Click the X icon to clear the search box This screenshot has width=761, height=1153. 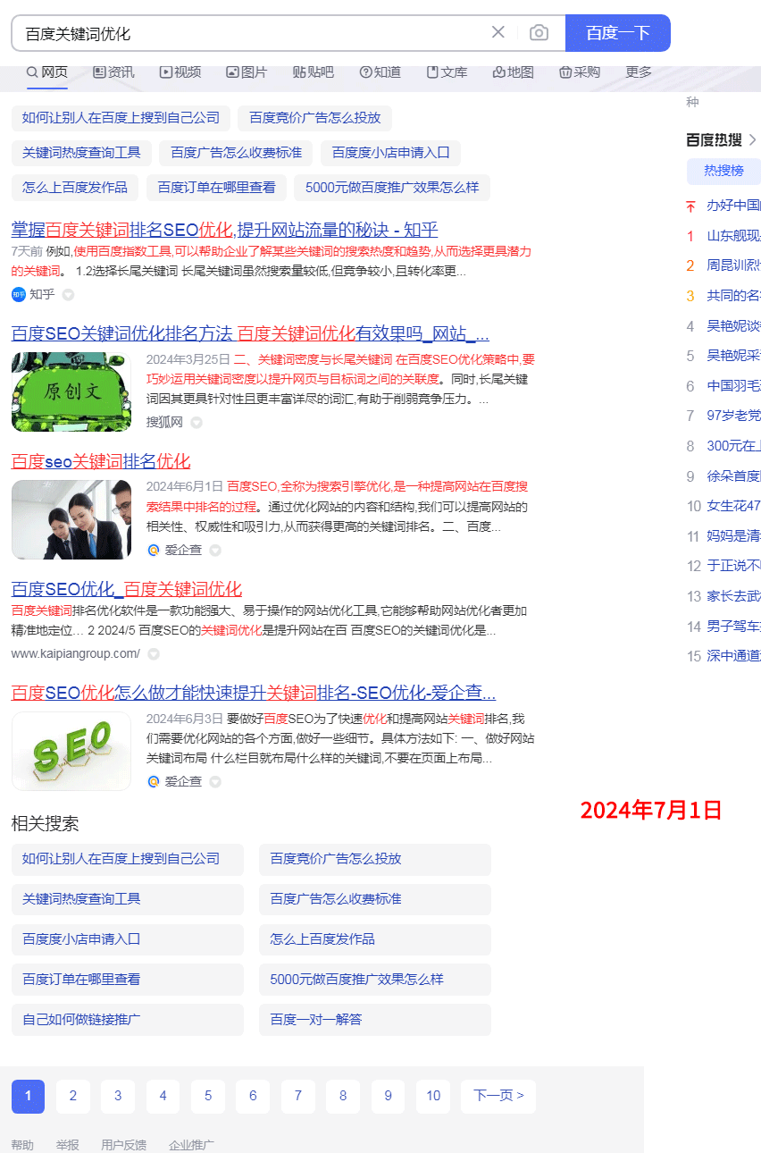pos(498,32)
